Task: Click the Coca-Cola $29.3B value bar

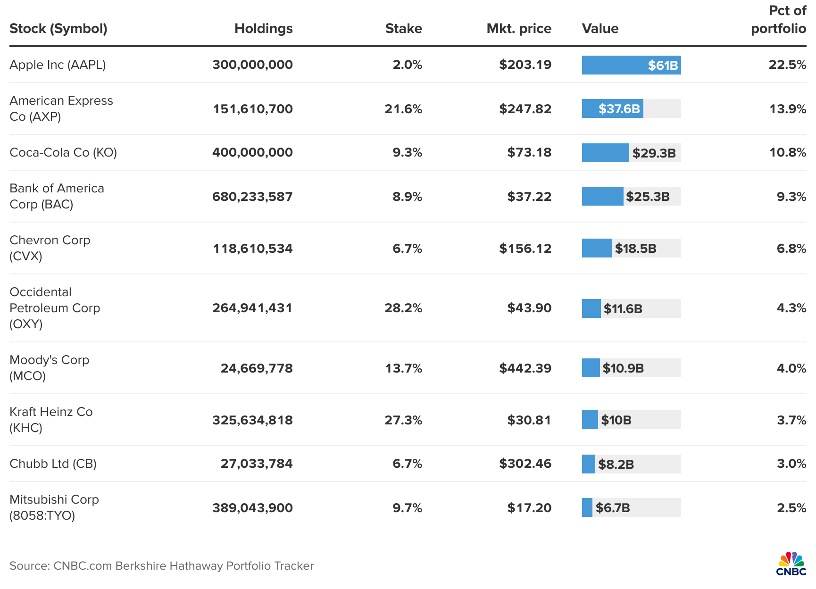Action: (x=606, y=153)
